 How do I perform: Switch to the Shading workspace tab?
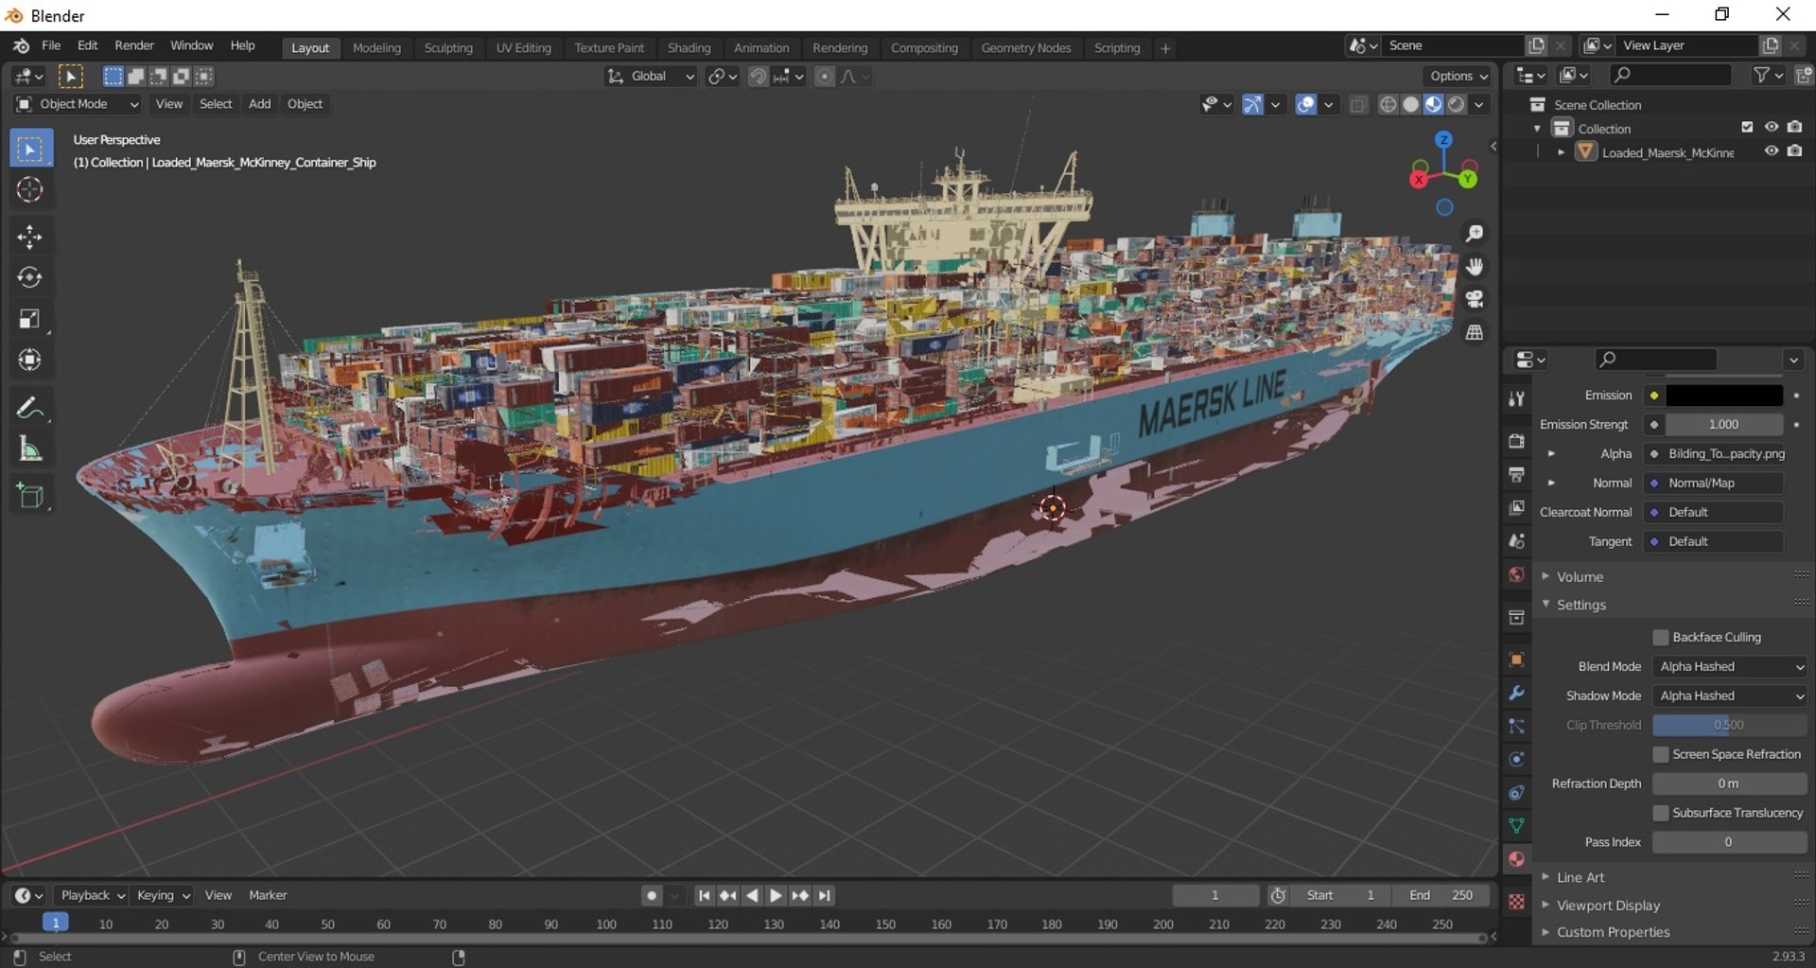[689, 47]
